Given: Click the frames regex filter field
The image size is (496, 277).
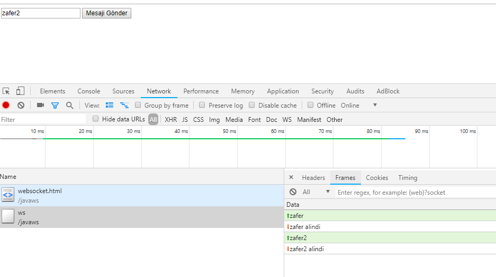Looking at the screenshot, I should tap(416, 192).
